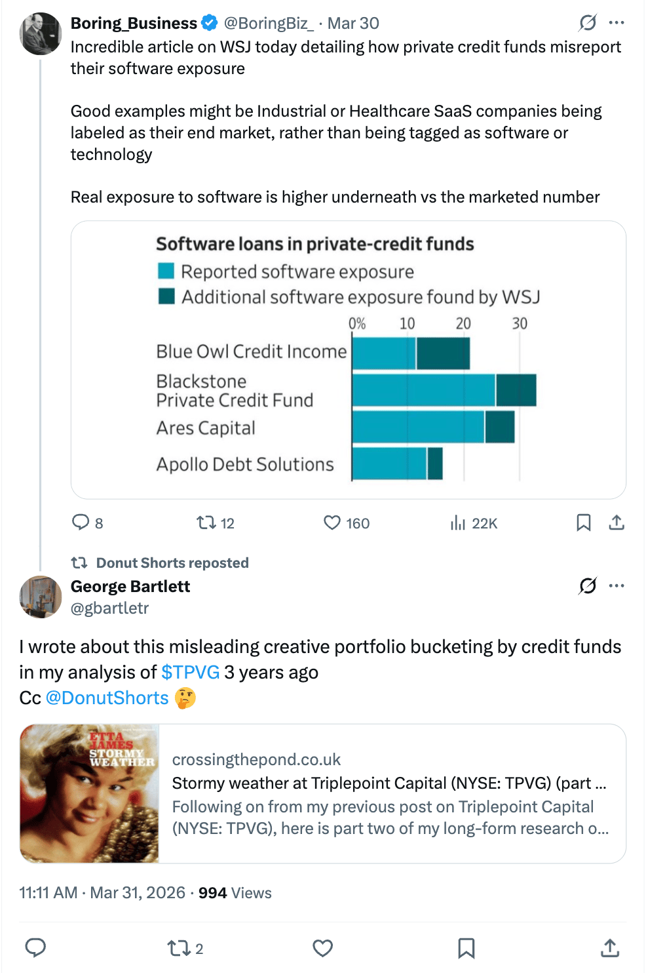646x973 pixels.
Task: Open Boring_Business profile avatar
Action: tap(41, 33)
